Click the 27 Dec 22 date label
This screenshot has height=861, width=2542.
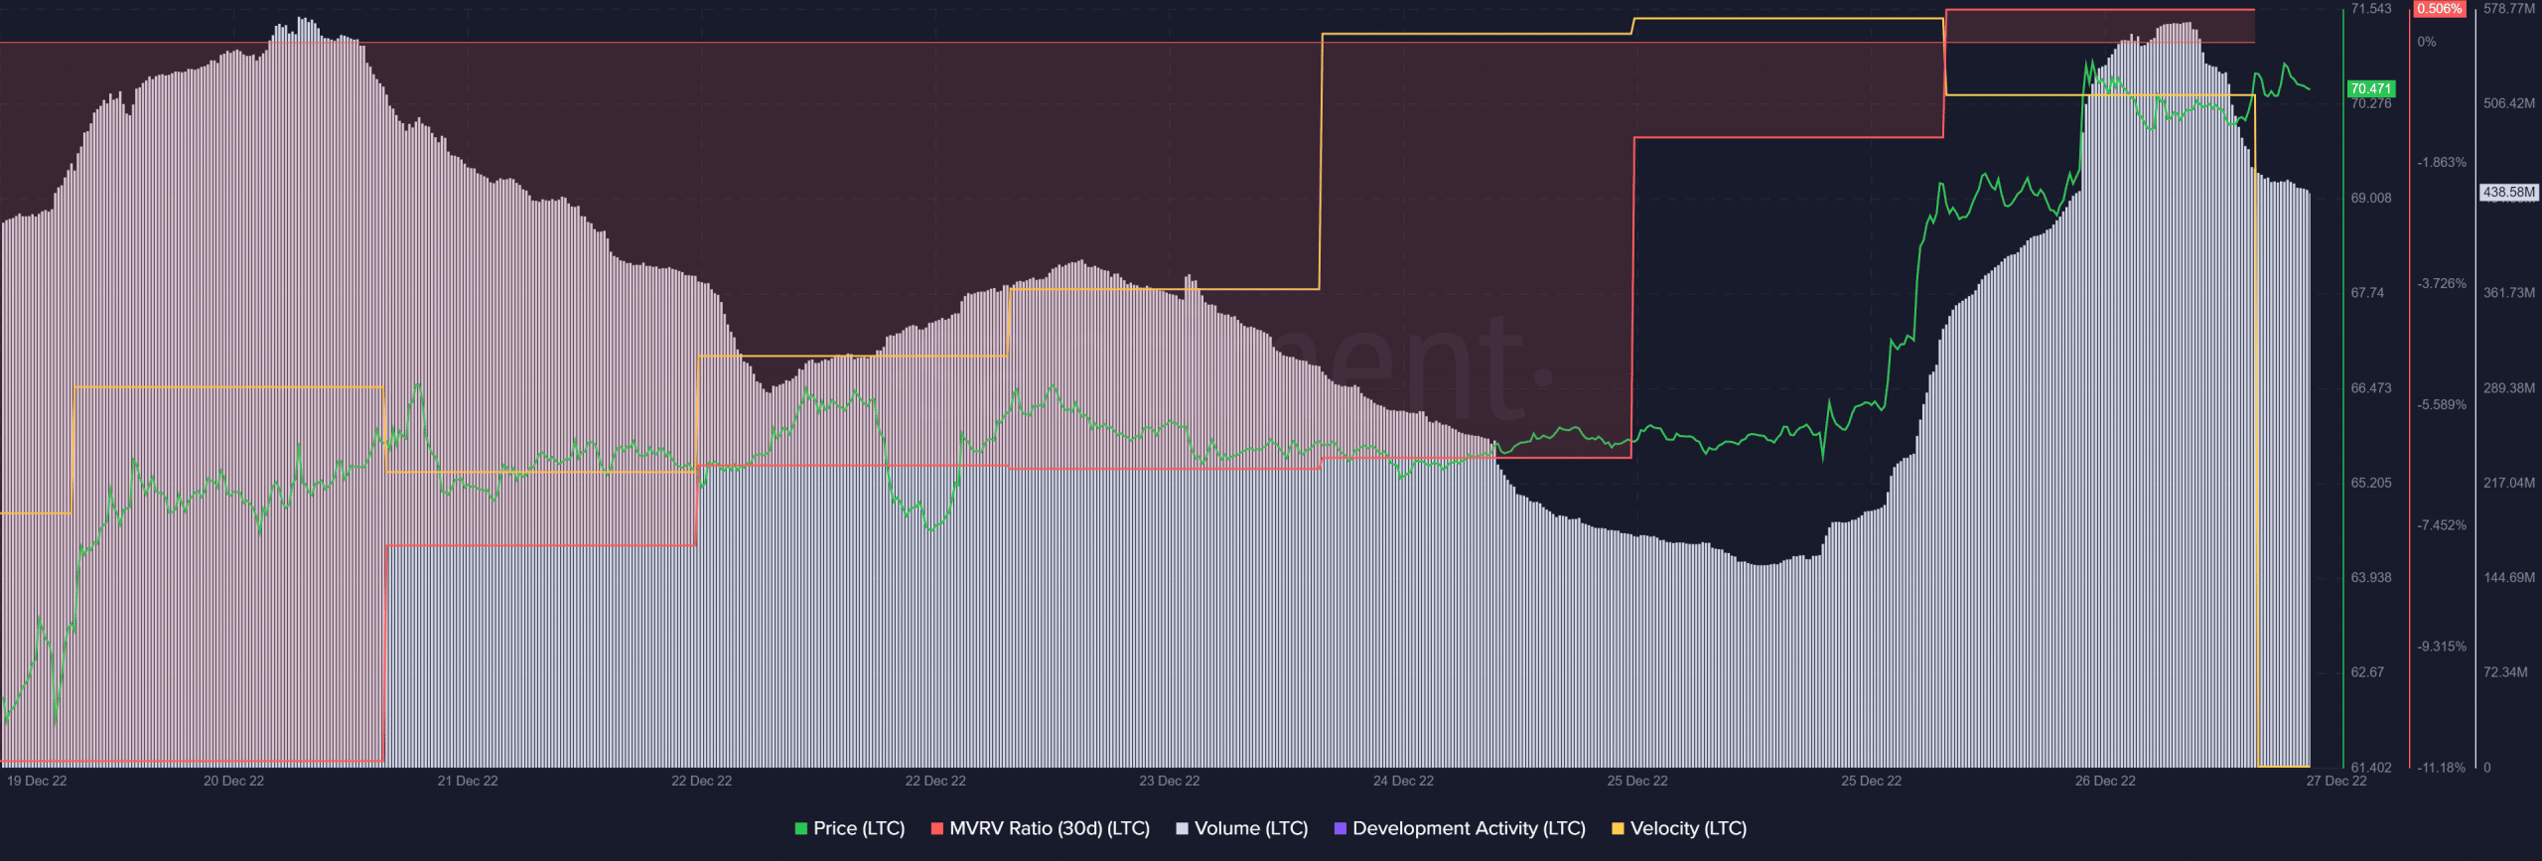[2336, 781]
